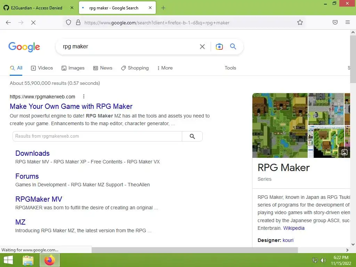The width and height of the screenshot is (356, 267).
Task: Clear the Google search box text
Action: point(202,47)
